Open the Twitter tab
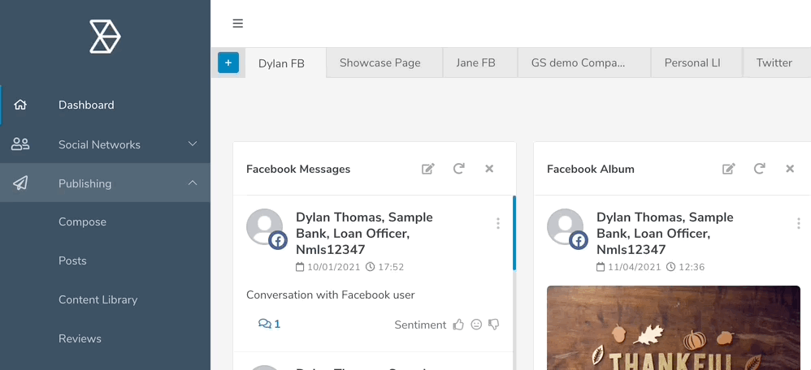 777,62
